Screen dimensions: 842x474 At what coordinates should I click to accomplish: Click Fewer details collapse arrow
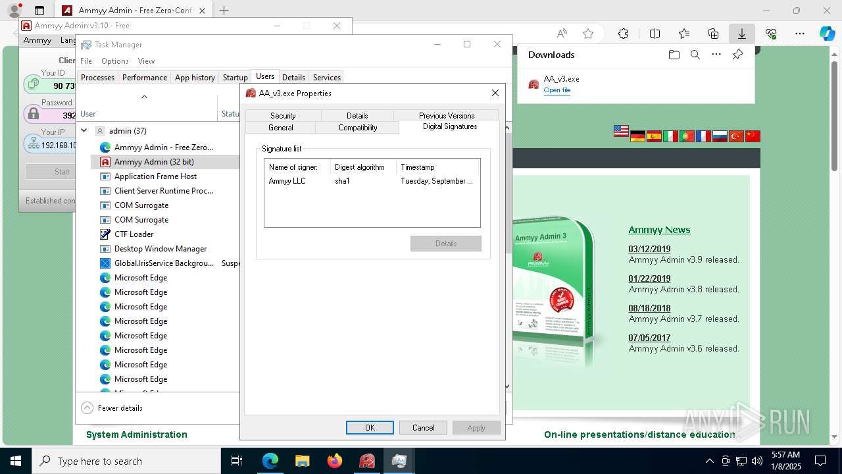click(x=87, y=408)
